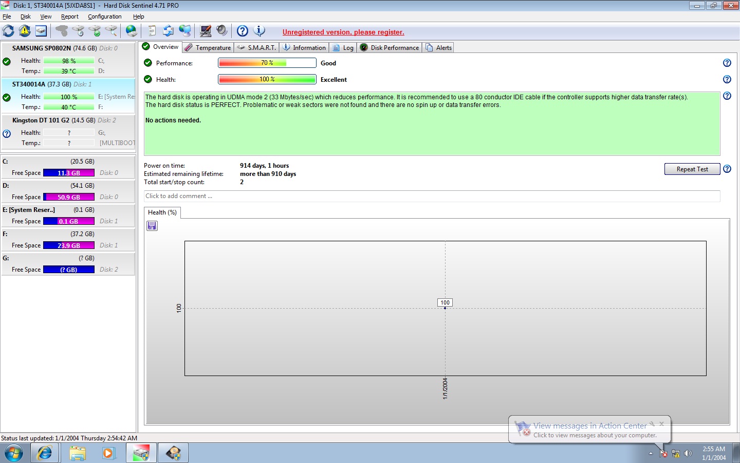Viewport: 740px width, 463px height.
Task: Select the SAMSUNG SP0802N disk entry
Action: click(68, 60)
